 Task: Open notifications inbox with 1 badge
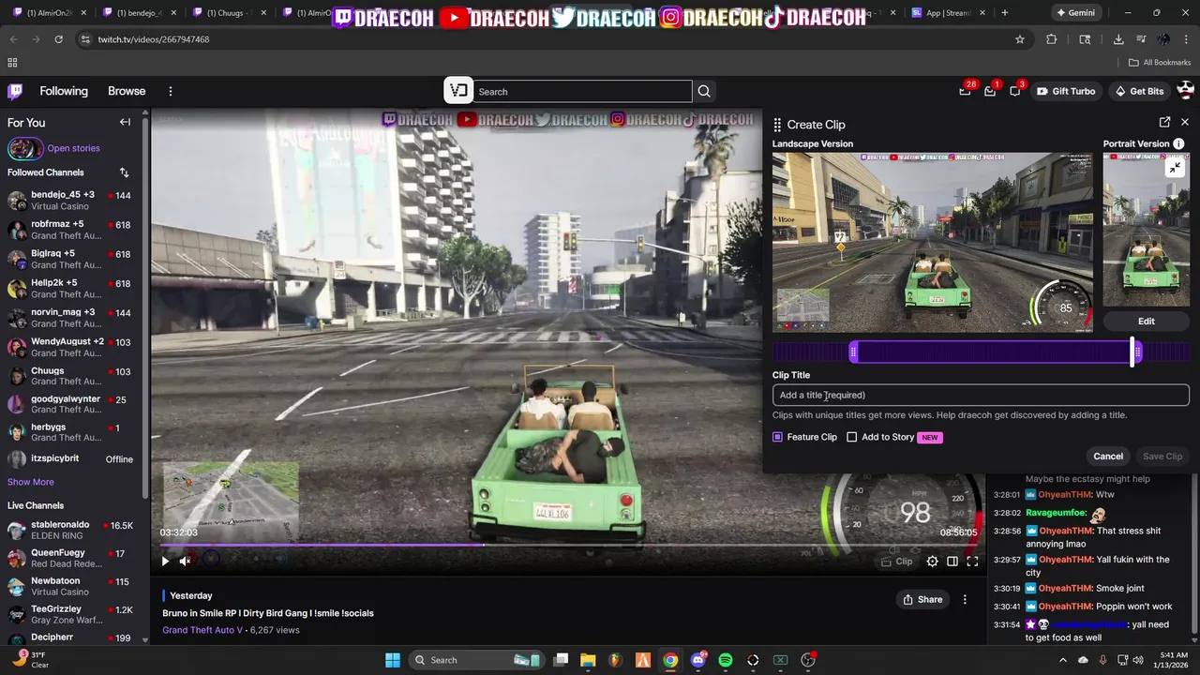coord(990,91)
